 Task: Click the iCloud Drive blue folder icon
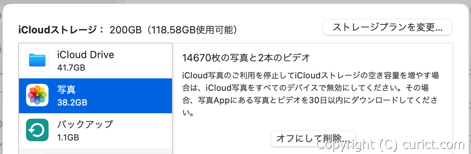point(37,60)
